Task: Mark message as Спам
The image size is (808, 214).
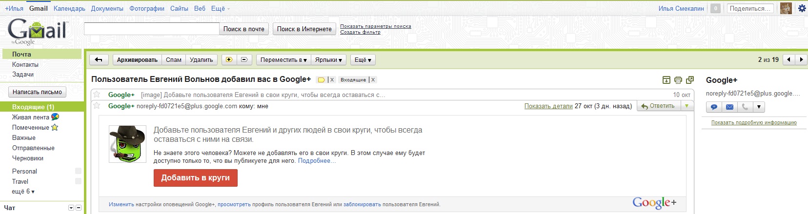Action: coord(174,59)
